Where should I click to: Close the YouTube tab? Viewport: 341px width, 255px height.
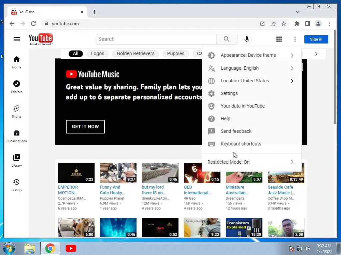(x=82, y=12)
